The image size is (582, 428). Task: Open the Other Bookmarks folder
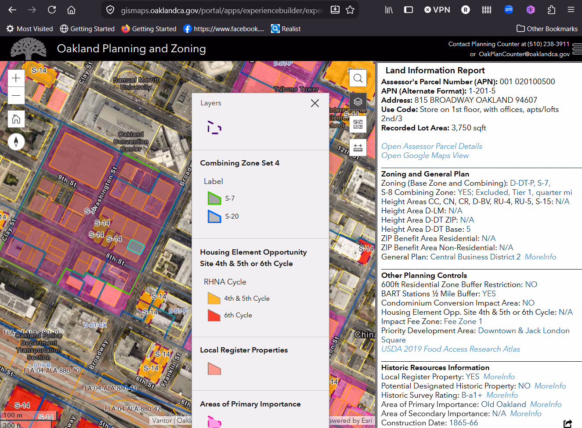pyautogui.click(x=547, y=29)
